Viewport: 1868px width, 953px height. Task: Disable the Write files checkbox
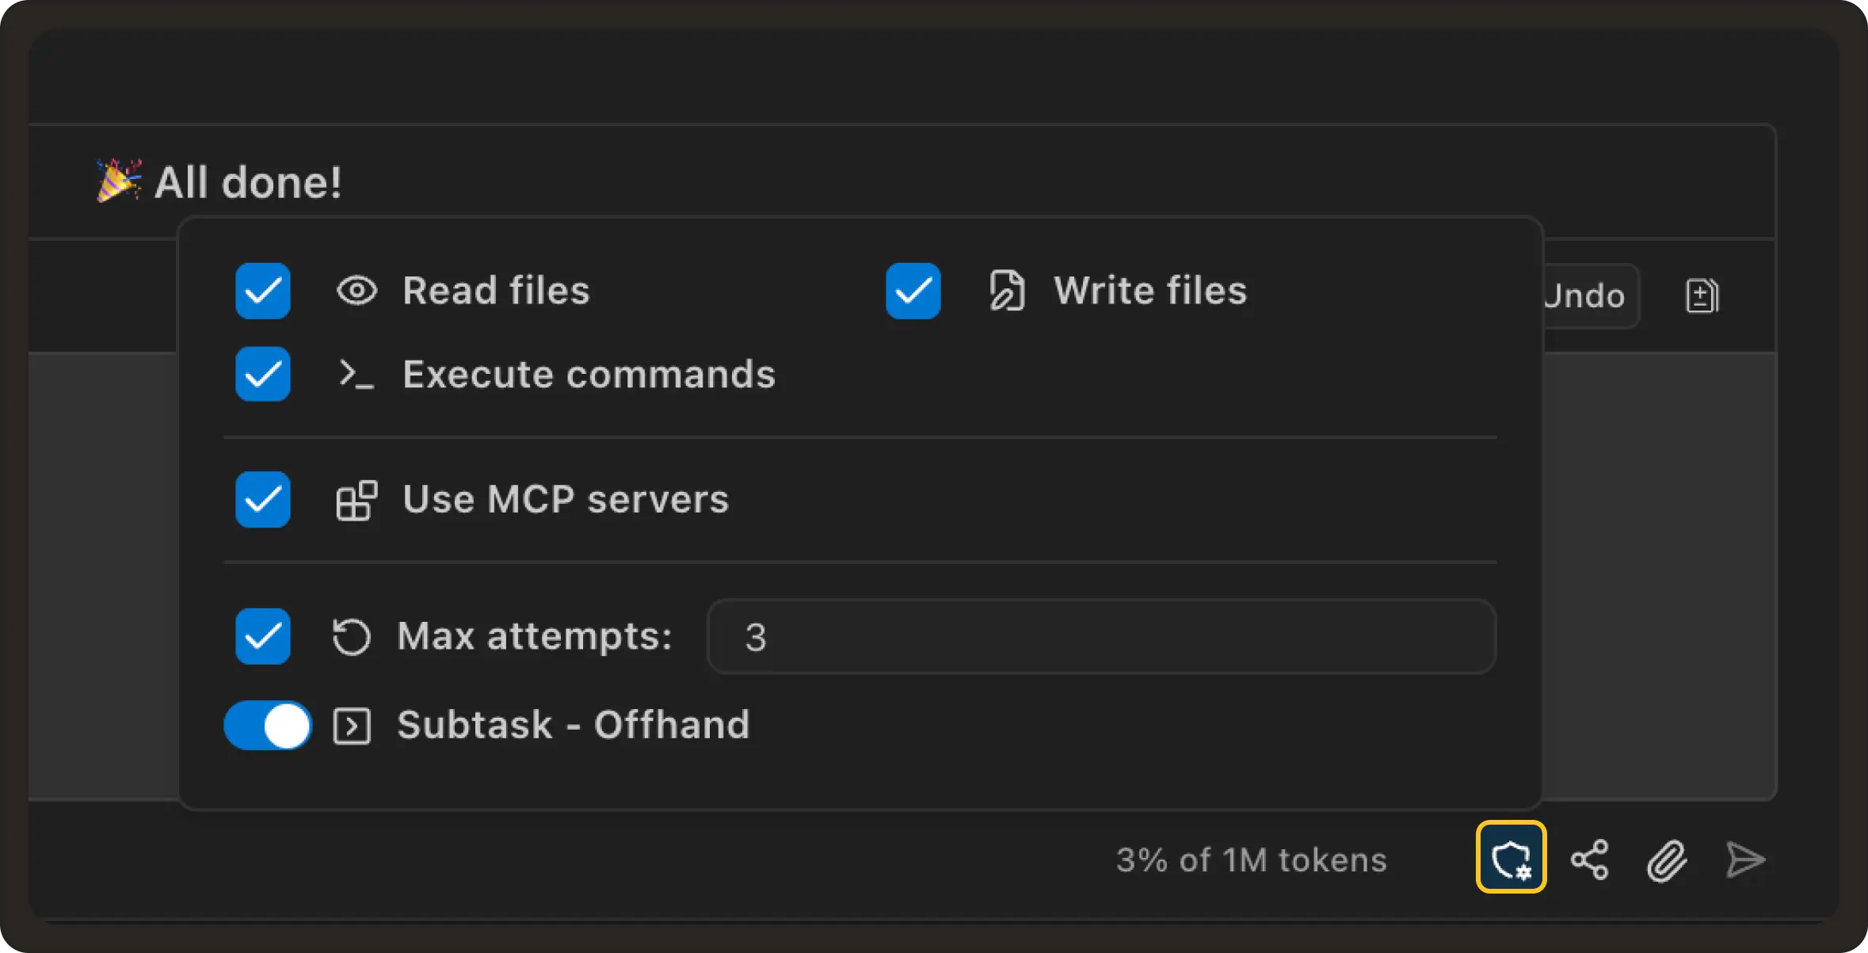point(913,291)
